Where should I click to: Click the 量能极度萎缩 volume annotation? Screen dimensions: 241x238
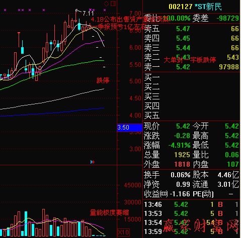click(109, 213)
